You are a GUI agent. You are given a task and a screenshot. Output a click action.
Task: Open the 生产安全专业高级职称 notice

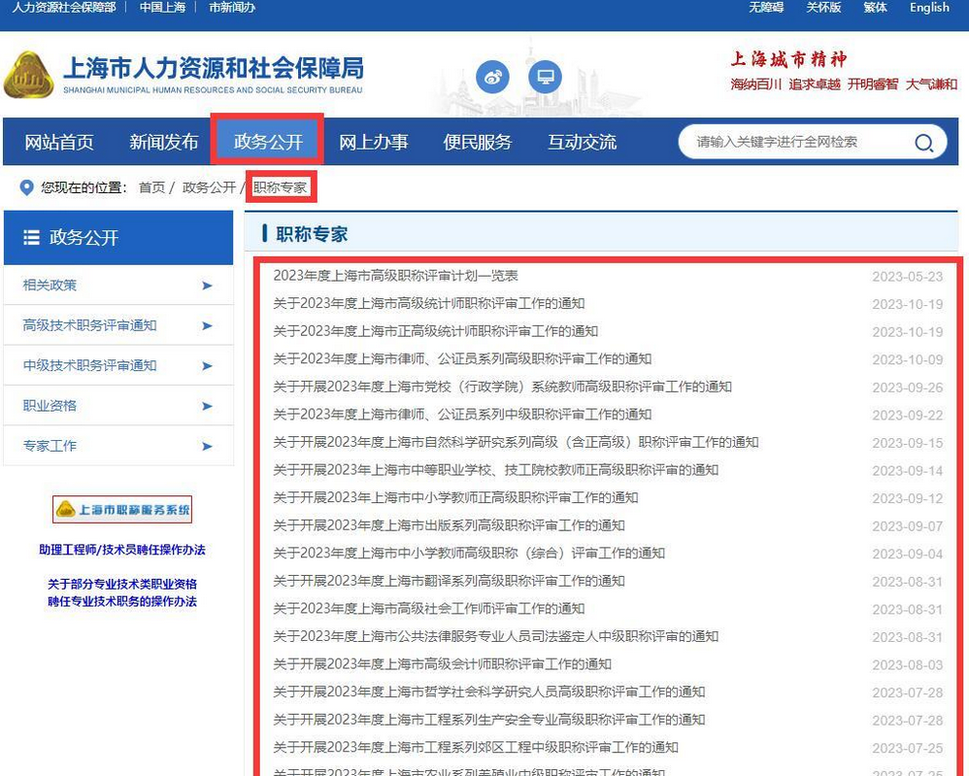[488, 720]
